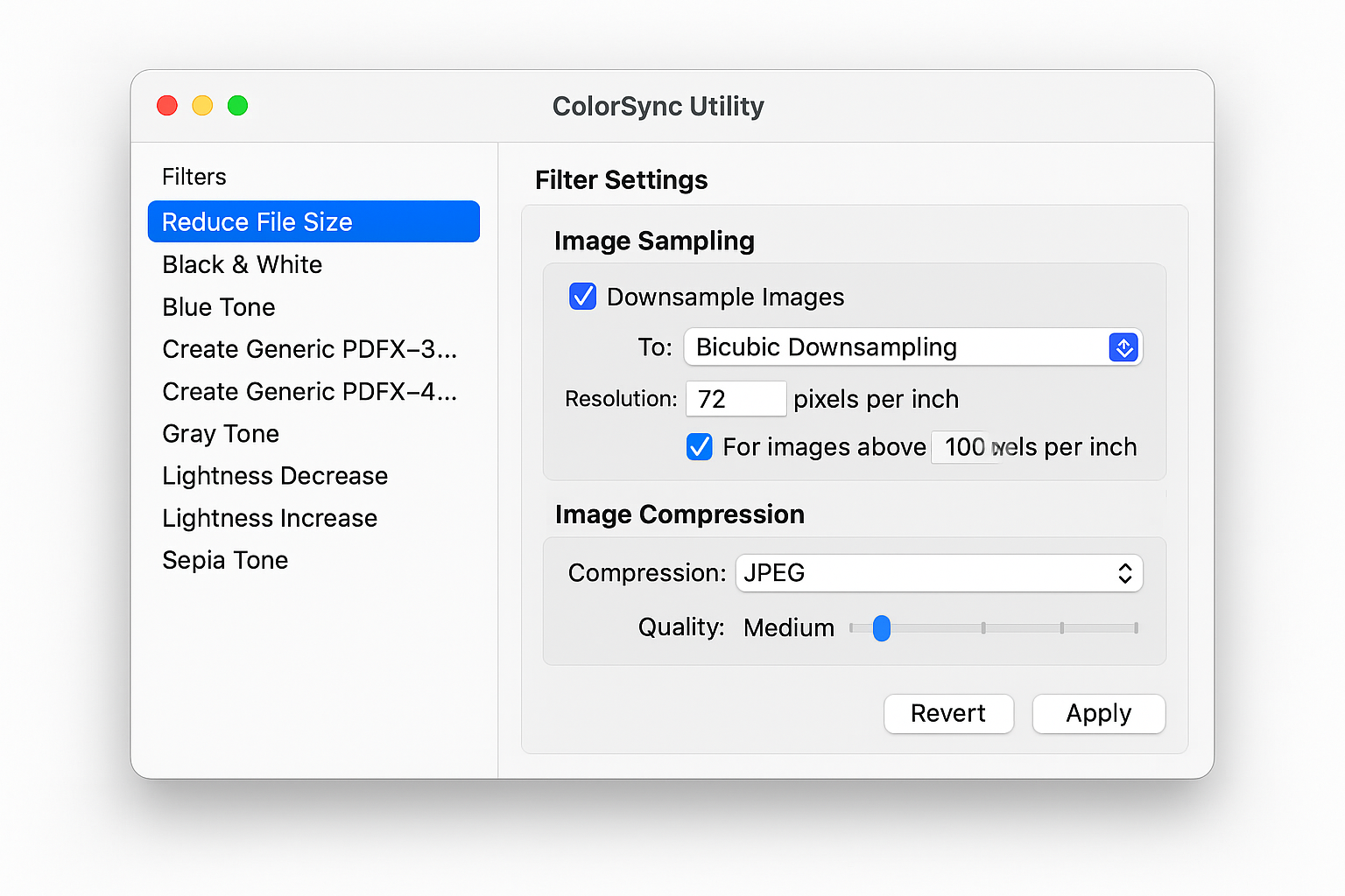
Task: Click the green zoom traffic light button
Action: pyautogui.click(x=237, y=105)
